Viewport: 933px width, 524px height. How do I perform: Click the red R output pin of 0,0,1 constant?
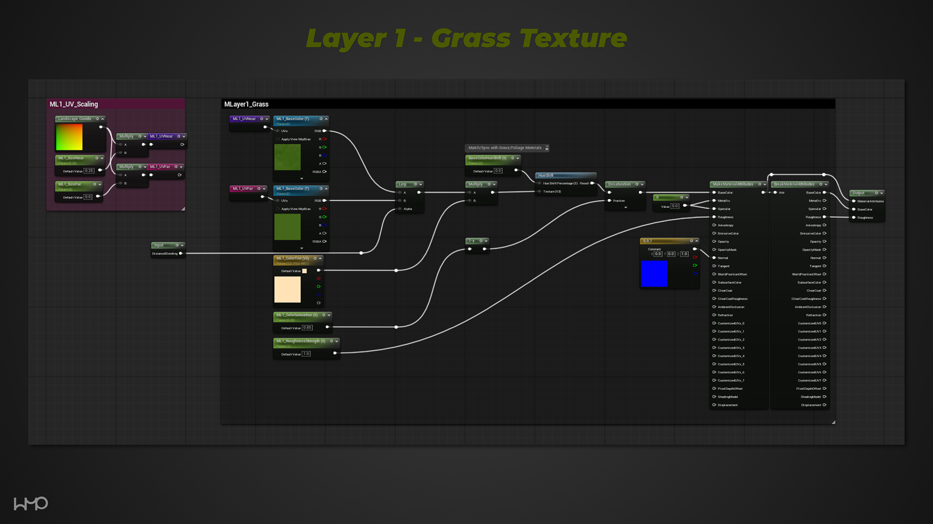(x=695, y=257)
